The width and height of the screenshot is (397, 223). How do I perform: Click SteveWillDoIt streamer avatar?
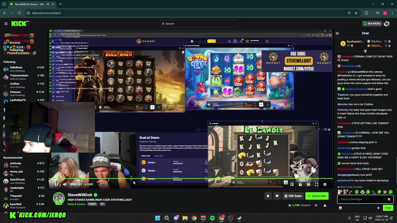(59, 199)
